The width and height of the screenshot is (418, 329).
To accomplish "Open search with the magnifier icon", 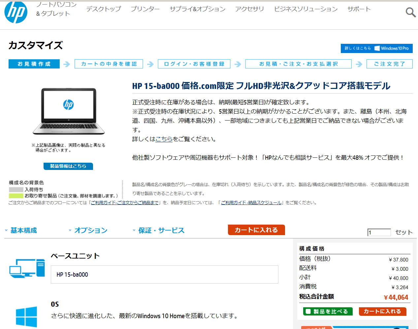I will (410, 12).
